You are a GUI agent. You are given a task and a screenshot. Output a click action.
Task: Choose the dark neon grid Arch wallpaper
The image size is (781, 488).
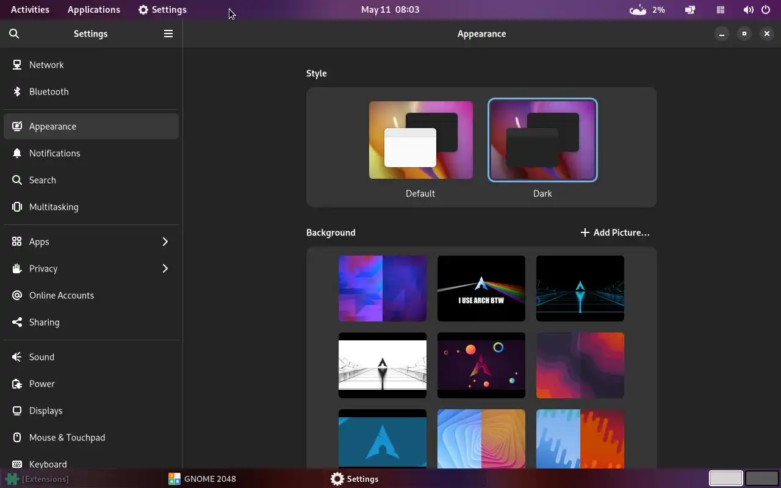(x=580, y=289)
